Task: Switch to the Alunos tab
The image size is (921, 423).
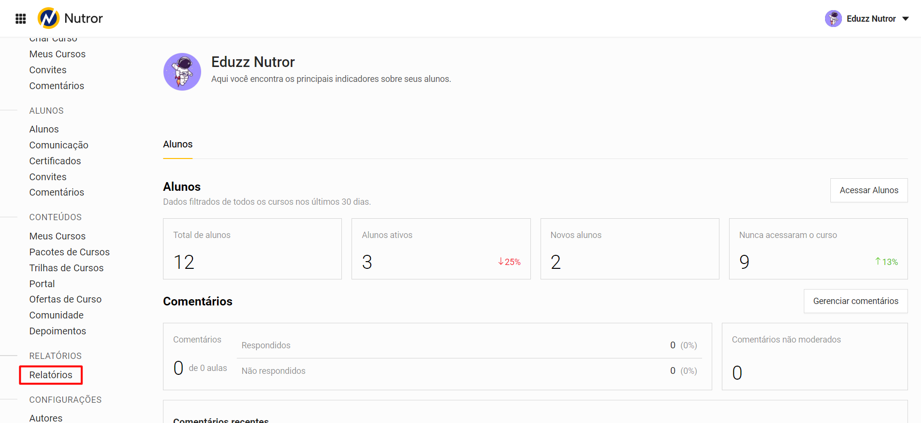Action: tap(177, 145)
